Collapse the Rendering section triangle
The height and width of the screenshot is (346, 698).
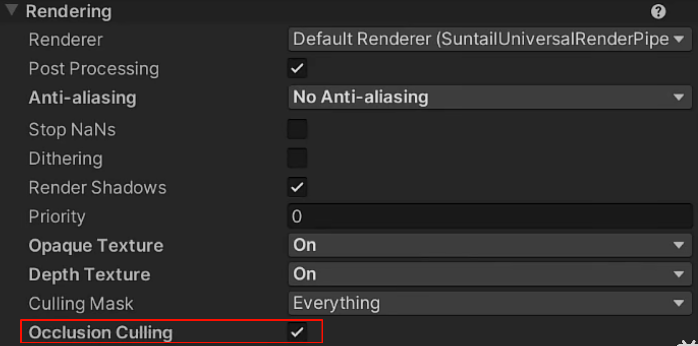(12, 10)
